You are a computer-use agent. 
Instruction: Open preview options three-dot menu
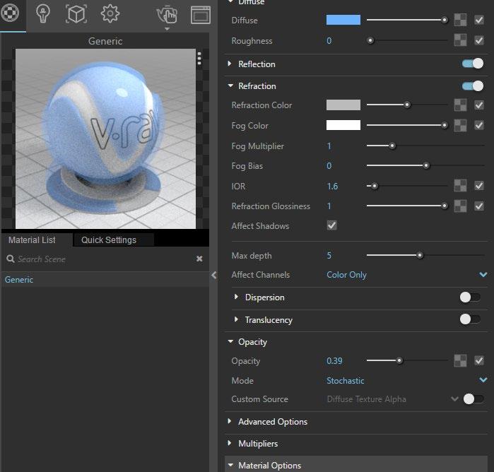199,58
